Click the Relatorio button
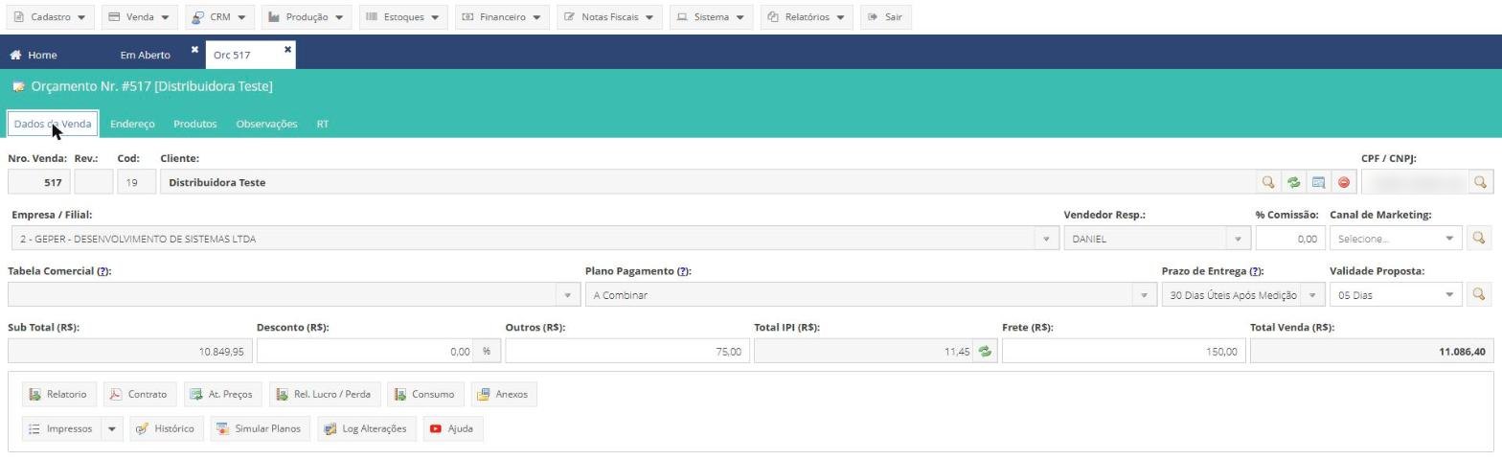The image size is (1502, 460). click(58, 394)
